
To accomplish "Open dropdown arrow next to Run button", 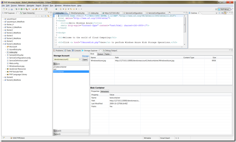I will pyautogui.click(x=24, y=9).
